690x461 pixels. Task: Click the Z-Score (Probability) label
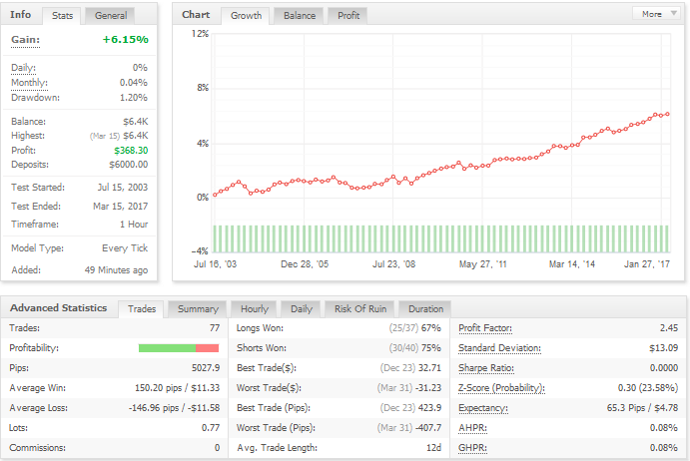501,388
